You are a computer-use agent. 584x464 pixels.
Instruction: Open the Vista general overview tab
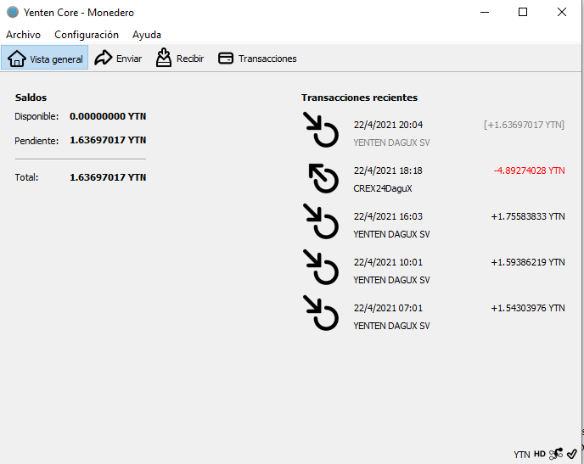point(47,59)
